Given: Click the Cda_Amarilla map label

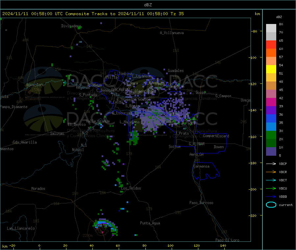Looking at the screenshot, I should pyautogui.click(x=25, y=142).
